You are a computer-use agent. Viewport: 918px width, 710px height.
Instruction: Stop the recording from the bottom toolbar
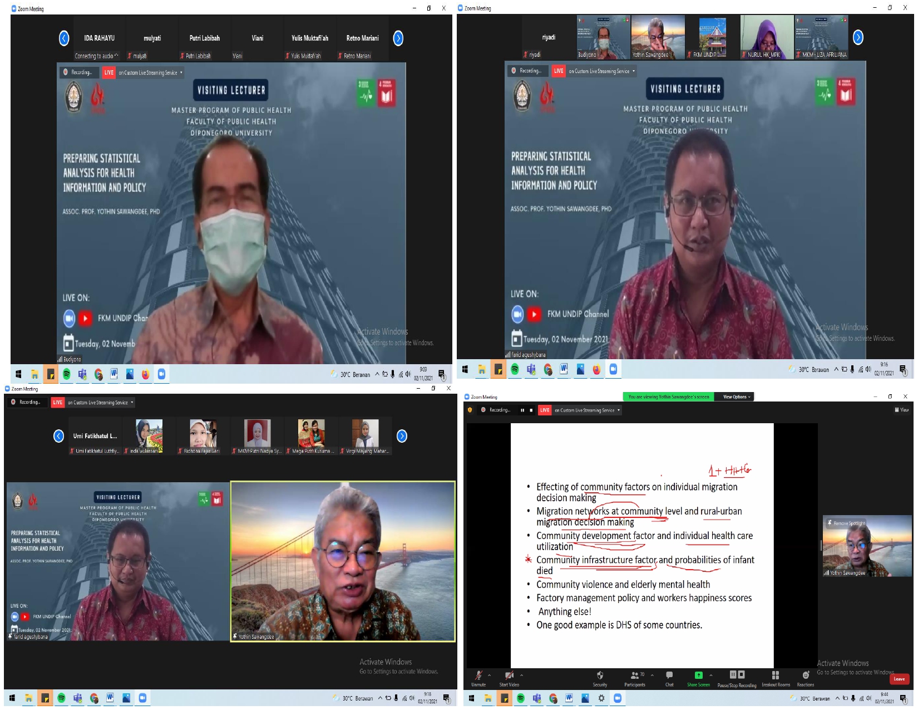(742, 674)
